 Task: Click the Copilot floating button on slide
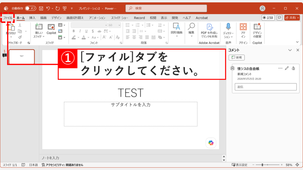pos(211,143)
